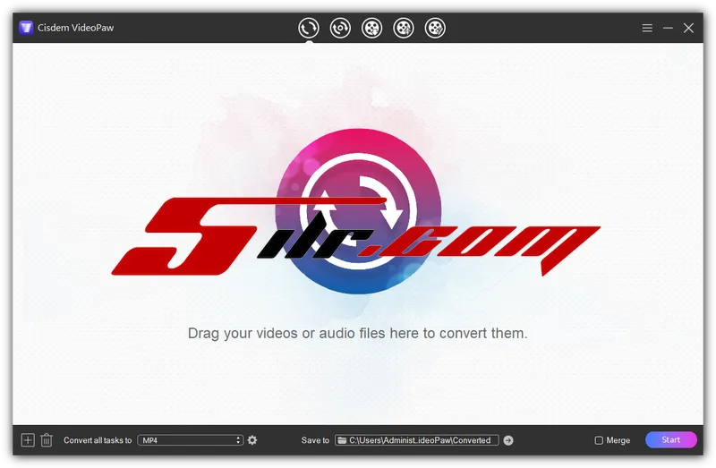Click the large circular convert graphic

click(358, 210)
